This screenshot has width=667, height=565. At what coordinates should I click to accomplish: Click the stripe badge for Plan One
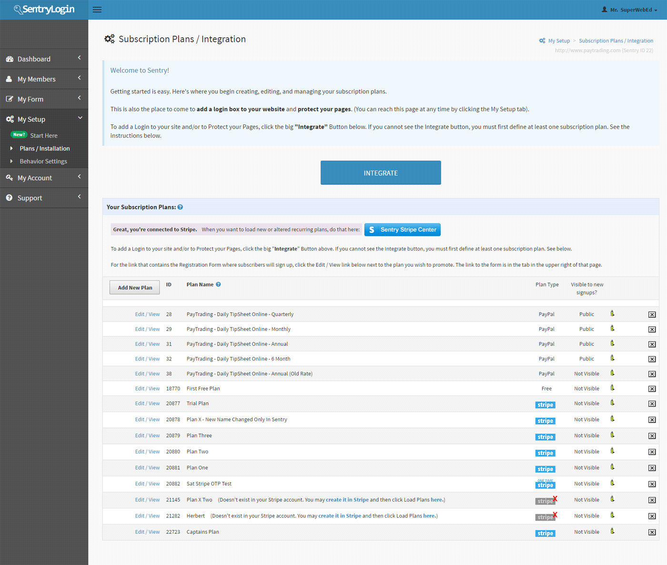[x=546, y=469]
